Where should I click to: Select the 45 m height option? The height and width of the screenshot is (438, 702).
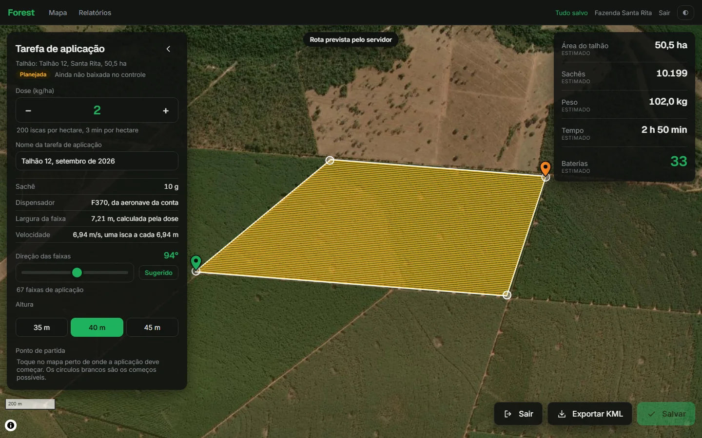click(152, 328)
